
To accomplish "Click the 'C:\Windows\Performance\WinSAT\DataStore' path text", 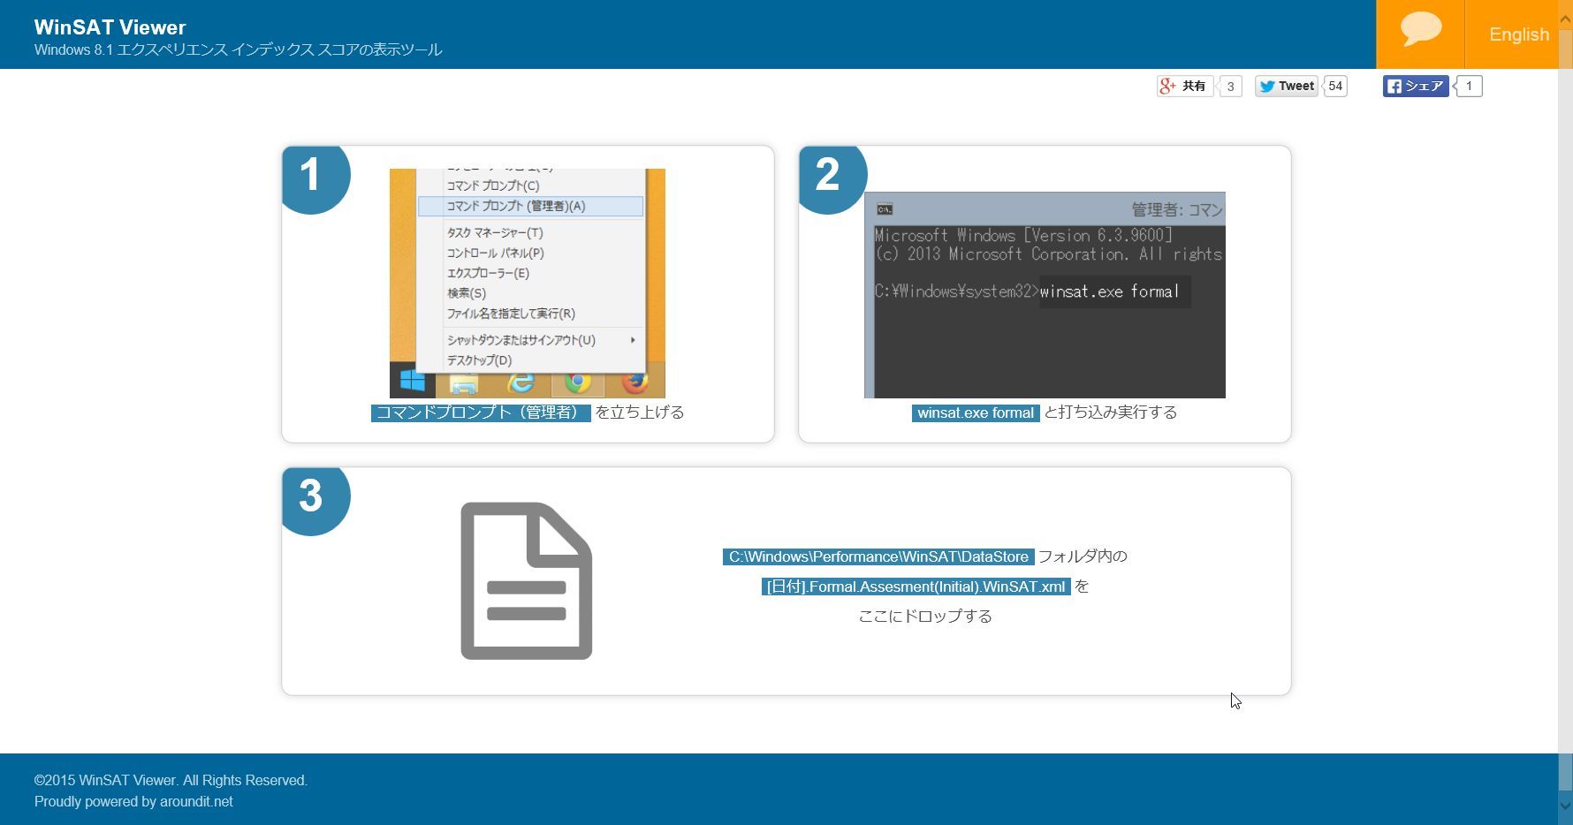I will [x=878, y=556].
